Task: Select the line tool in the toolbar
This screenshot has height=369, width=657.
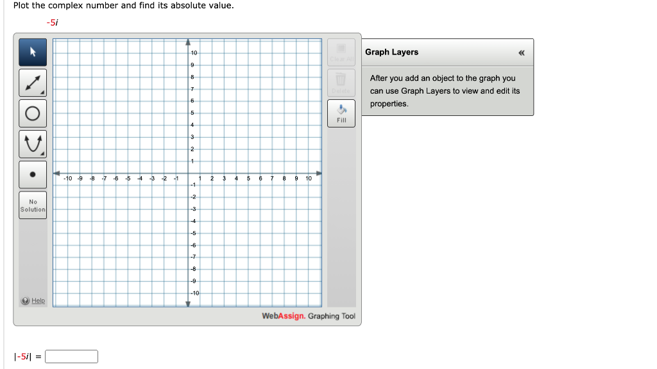Action: [x=32, y=82]
